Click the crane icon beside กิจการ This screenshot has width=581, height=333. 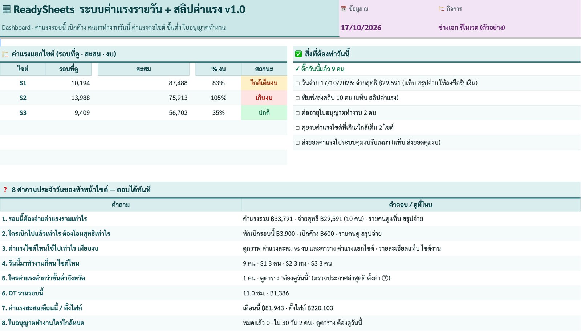[441, 9]
